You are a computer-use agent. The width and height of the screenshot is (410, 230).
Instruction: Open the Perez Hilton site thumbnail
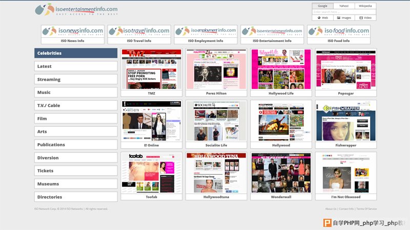pyautogui.click(x=216, y=69)
